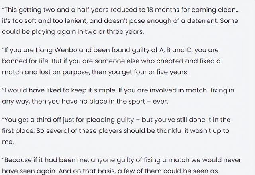Click the words "18 months" in first paragraph
The height and width of the screenshot is (175, 255).
click(x=163, y=10)
